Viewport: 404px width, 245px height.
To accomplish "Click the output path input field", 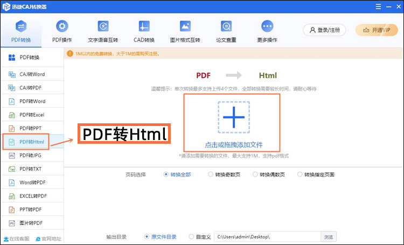I will pyautogui.click(x=267, y=237).
